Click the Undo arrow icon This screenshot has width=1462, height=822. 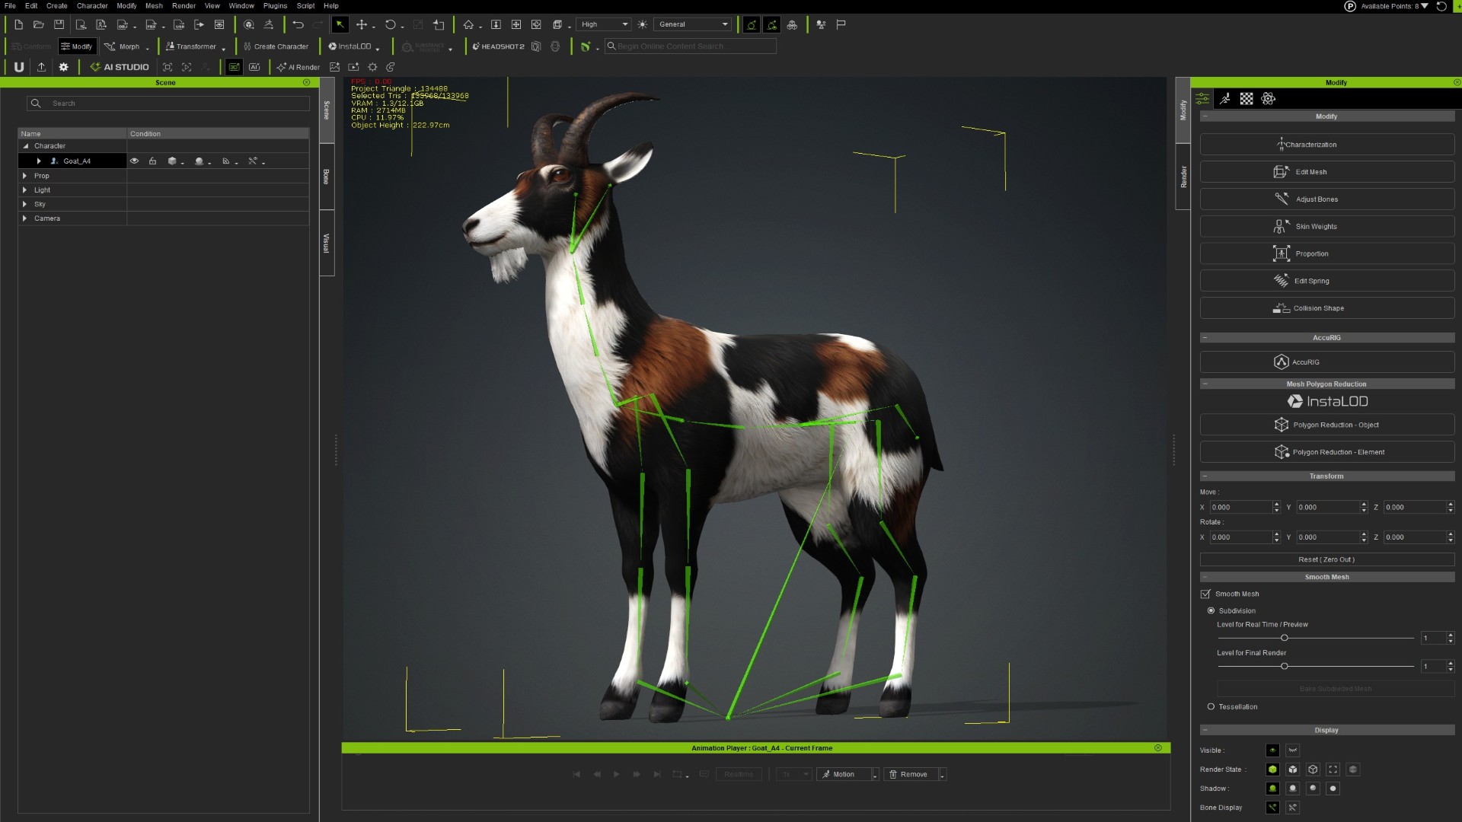click(x=298, y=24)
